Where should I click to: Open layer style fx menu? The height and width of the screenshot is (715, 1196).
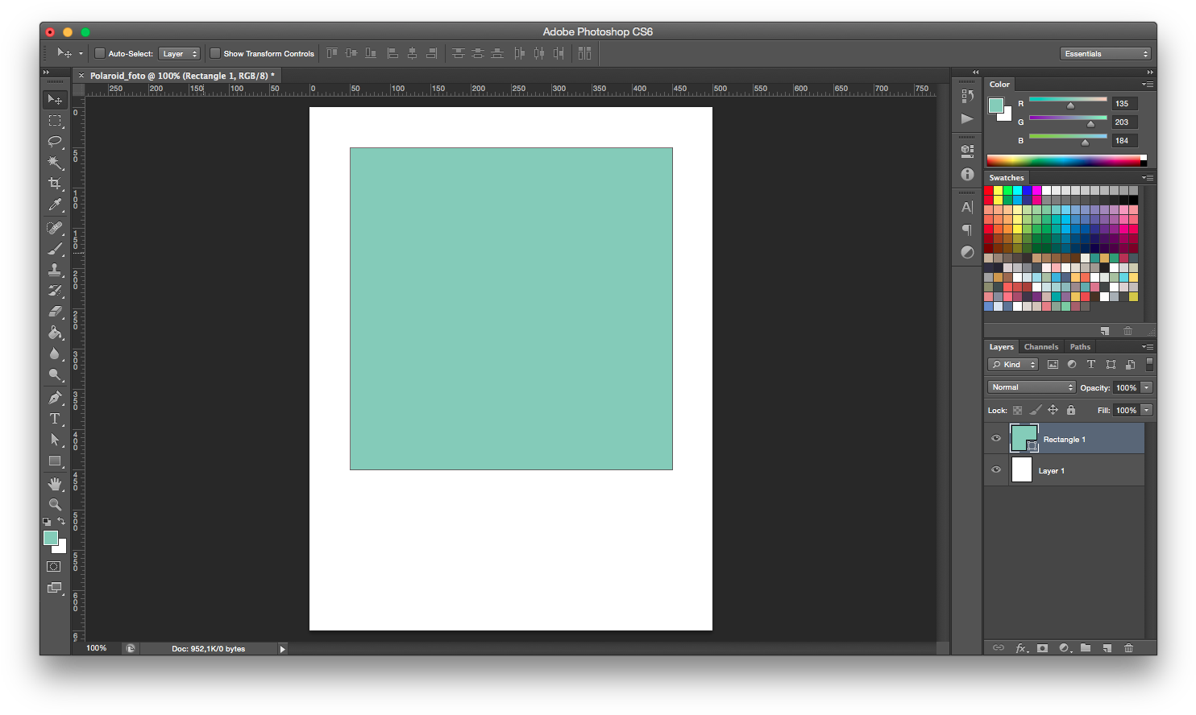(1021, 648)
